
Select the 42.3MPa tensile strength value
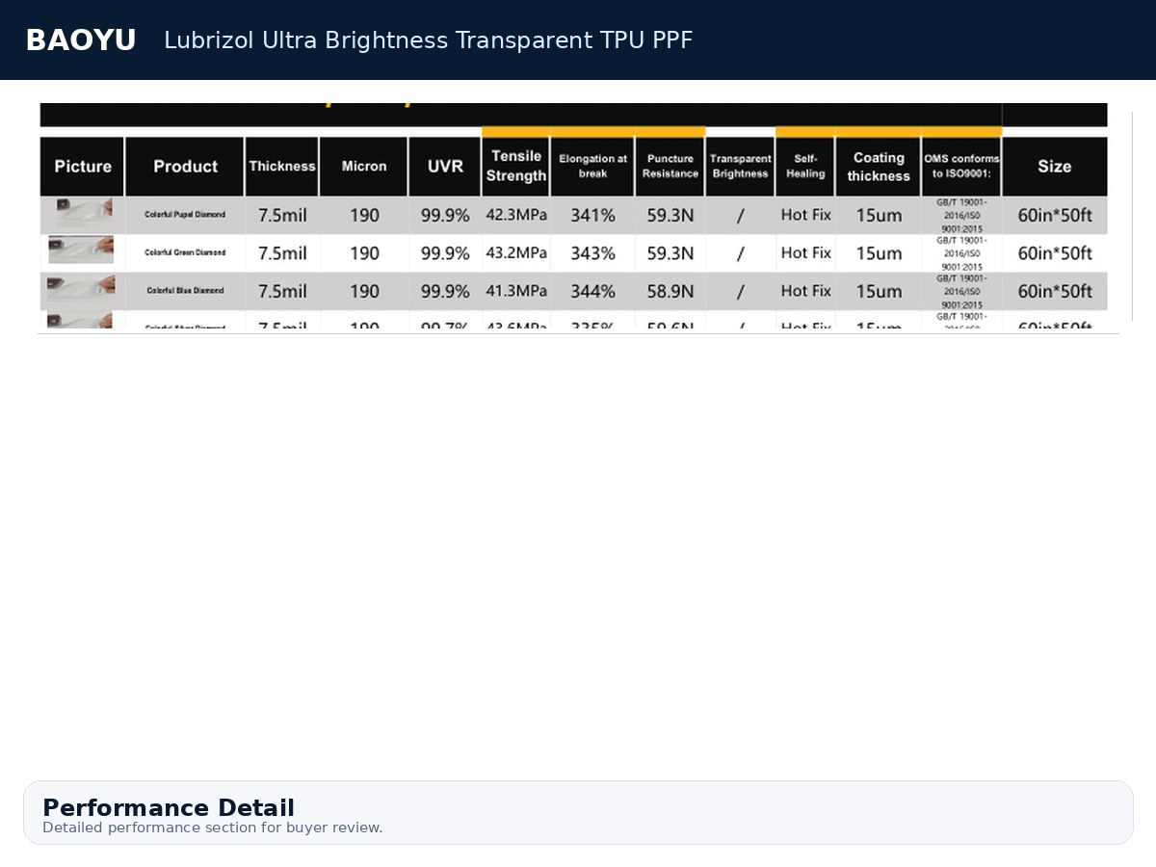point(516,215)
